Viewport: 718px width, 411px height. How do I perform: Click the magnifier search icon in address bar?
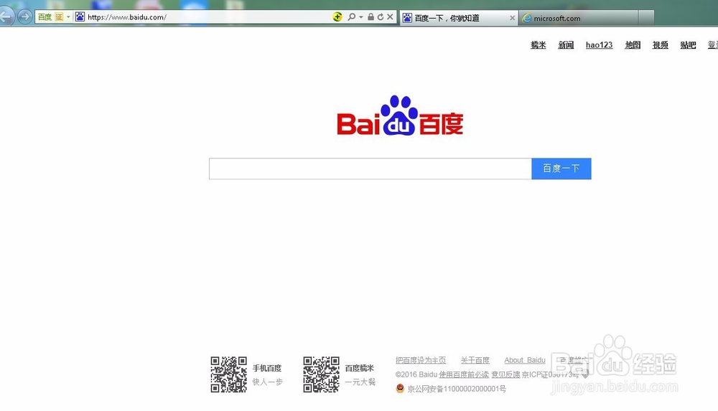(x=351, y=17)
